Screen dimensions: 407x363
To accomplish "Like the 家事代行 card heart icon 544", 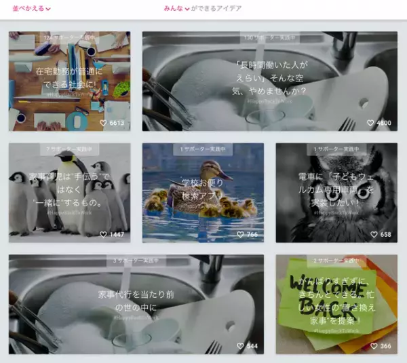I will [241, 346].
